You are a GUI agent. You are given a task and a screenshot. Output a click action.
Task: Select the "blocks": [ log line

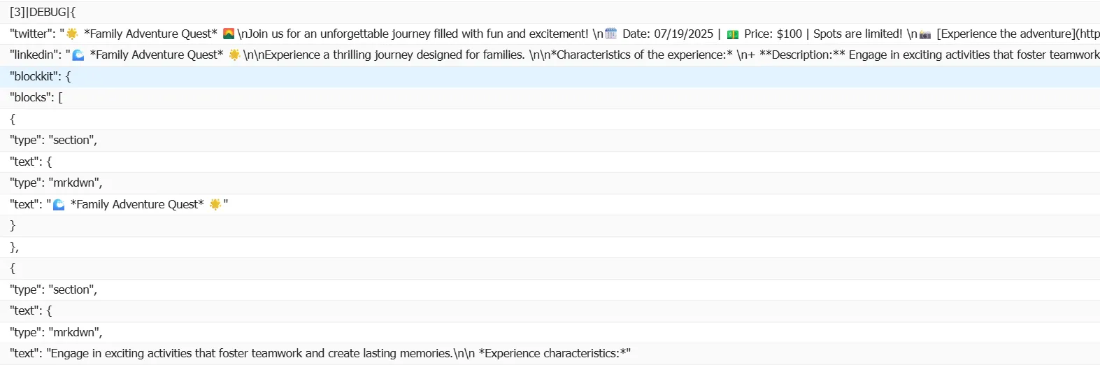(x=36, y=98)
